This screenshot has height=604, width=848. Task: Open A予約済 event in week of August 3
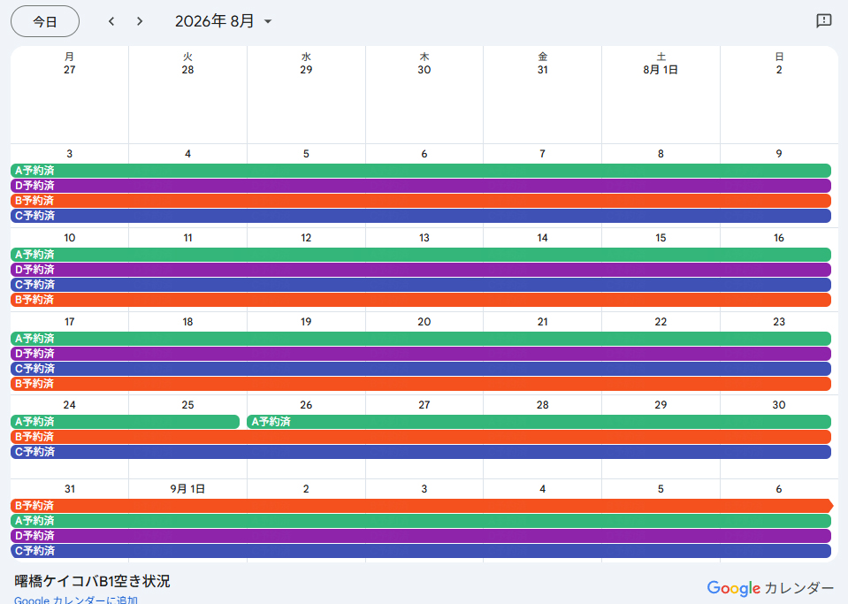[421, 171]
